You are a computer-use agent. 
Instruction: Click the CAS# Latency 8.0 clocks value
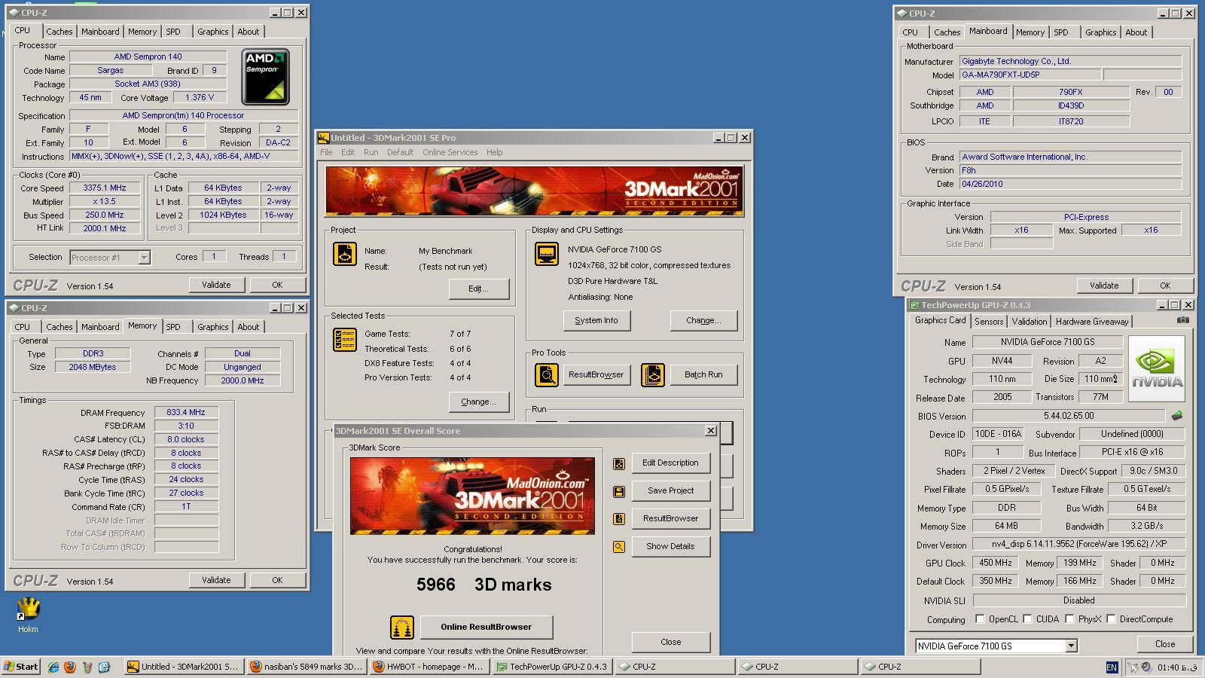click(x=186, y=439)
